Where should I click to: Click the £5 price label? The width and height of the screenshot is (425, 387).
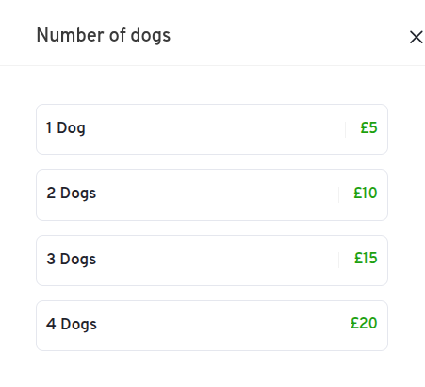(368, 127)
